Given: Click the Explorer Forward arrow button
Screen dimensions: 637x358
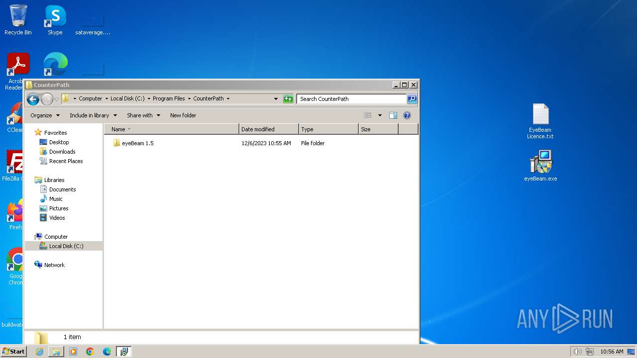Looking at the screenshot, I should point(47,99).
